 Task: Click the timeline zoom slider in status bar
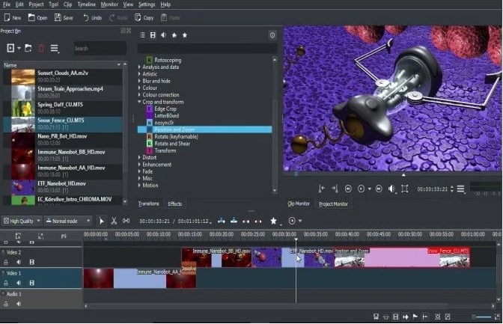coord(483,317)
